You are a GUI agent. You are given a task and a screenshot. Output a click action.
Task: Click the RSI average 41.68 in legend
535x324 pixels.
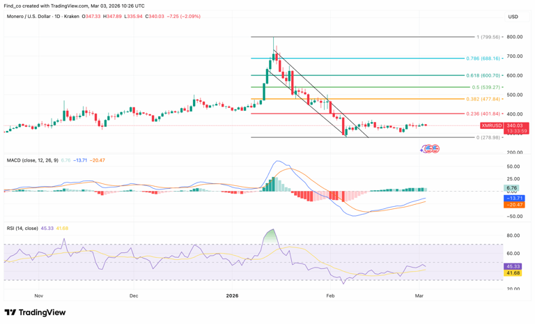pyautogui.click(x=62, y=228)
